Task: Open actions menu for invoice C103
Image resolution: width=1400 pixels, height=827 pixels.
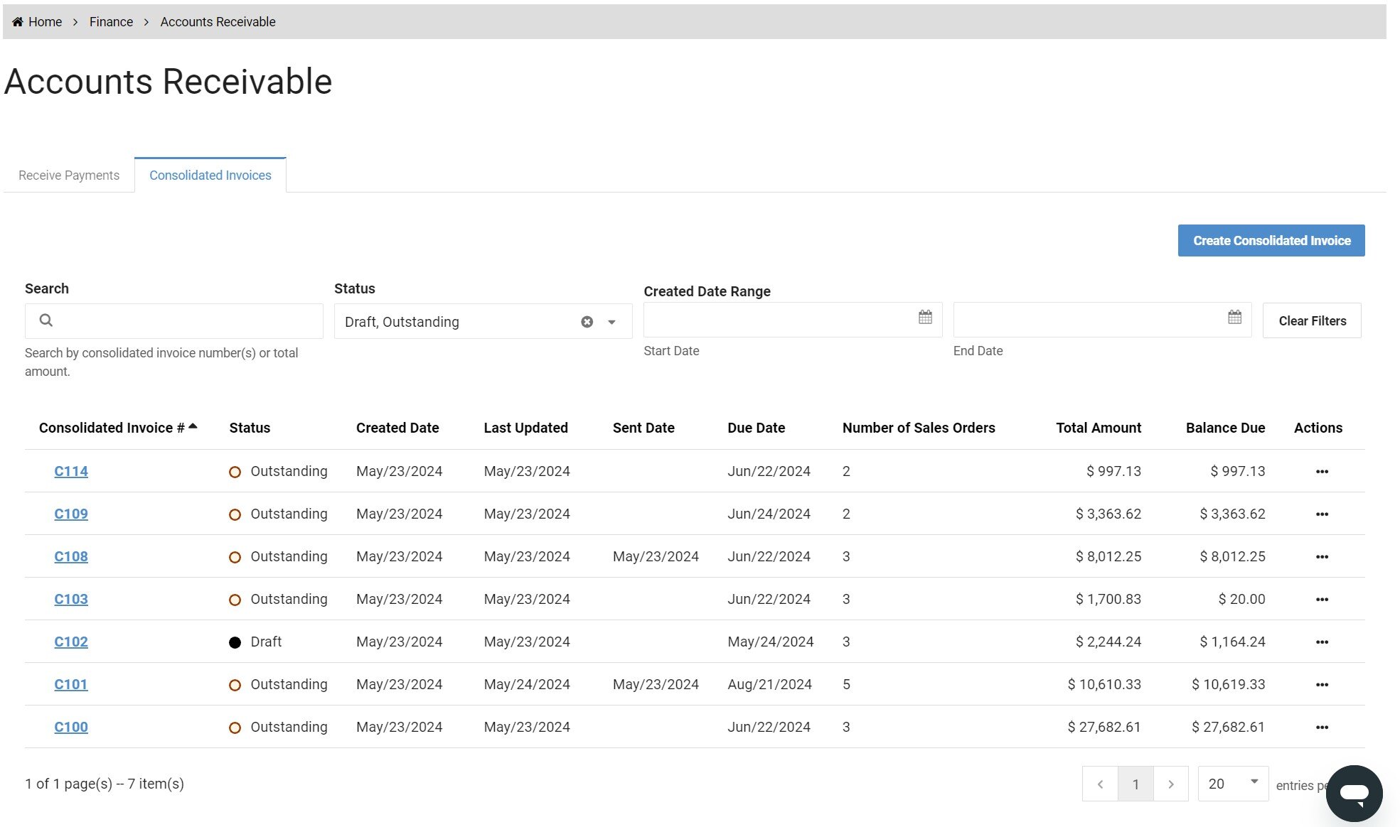Action: click(x=1322, y=600)
